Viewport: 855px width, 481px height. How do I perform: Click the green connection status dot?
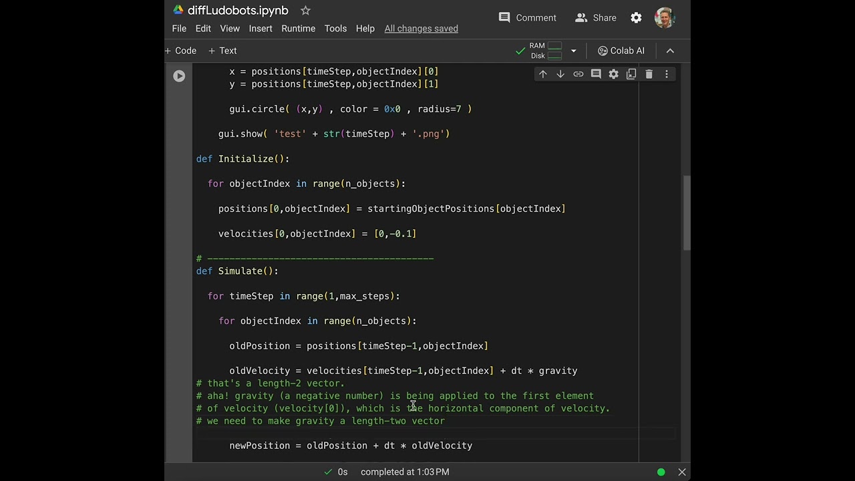pos(661,472)
